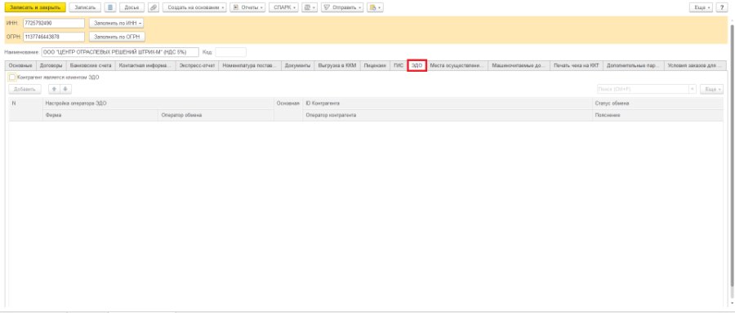The width and height of the screenshot is (735, 313).
Task: Open the document list icon beside 'Записать'
Action: tap(109, 7)
